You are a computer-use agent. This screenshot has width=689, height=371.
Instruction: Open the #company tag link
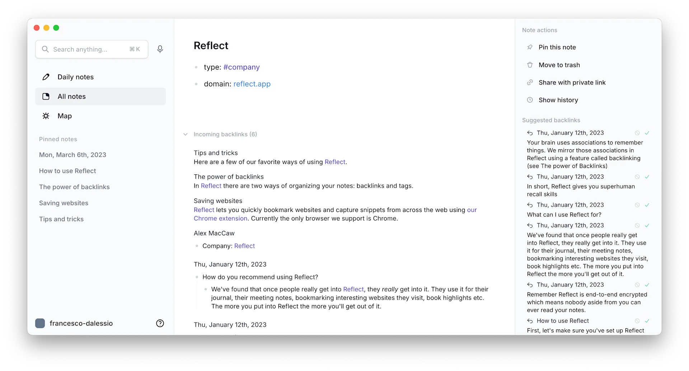coord(241,67)
